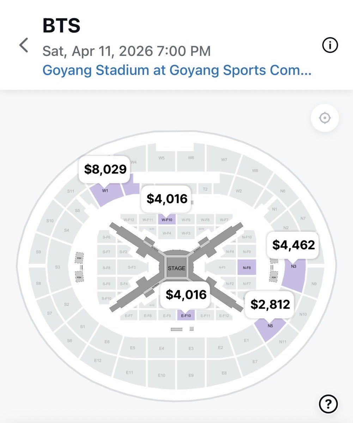Select the $2,812 price tag for N5
This screenshot has width=353, height=423.
(270, 305)
